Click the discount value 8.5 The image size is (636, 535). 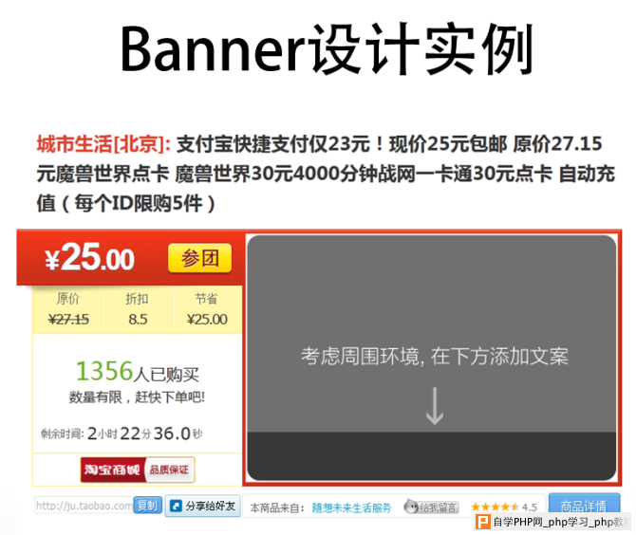click(x=138, y=320)
